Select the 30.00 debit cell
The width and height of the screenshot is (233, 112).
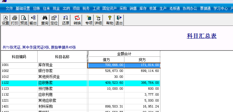point(106,77)
